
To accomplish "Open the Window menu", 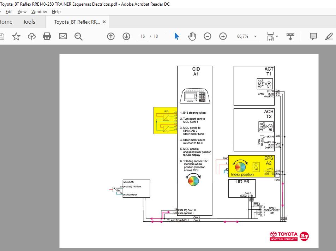I will [x=39, y=12].
